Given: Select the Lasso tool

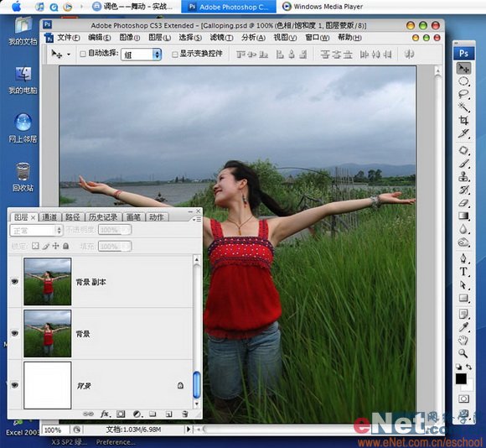Looking at the screenshot, I should (463, 94).
